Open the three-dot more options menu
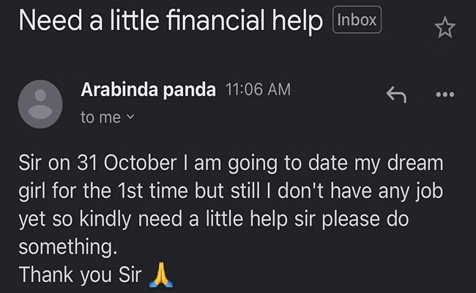 click(445, 94)
